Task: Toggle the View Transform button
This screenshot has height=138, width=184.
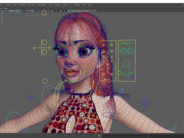Action: (69, 11)
